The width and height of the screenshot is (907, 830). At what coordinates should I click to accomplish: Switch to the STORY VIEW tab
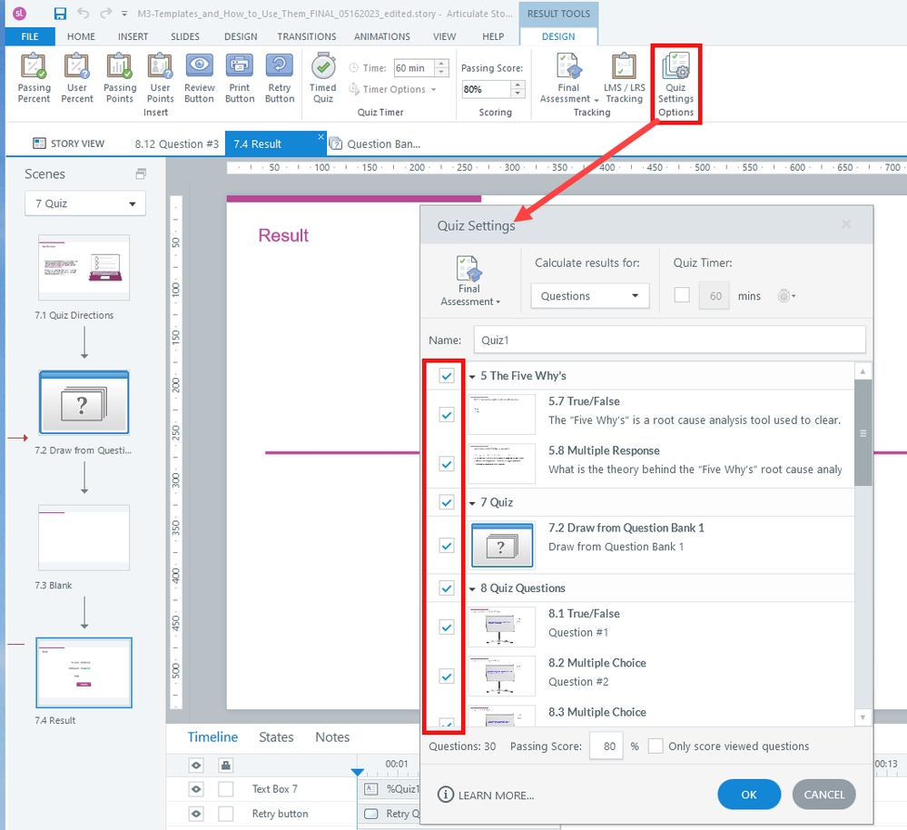tap(68, 143)
